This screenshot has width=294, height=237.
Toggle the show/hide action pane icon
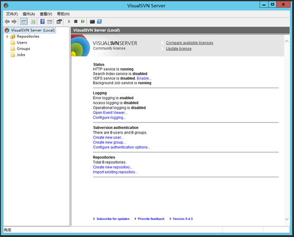tap(50, 22)
